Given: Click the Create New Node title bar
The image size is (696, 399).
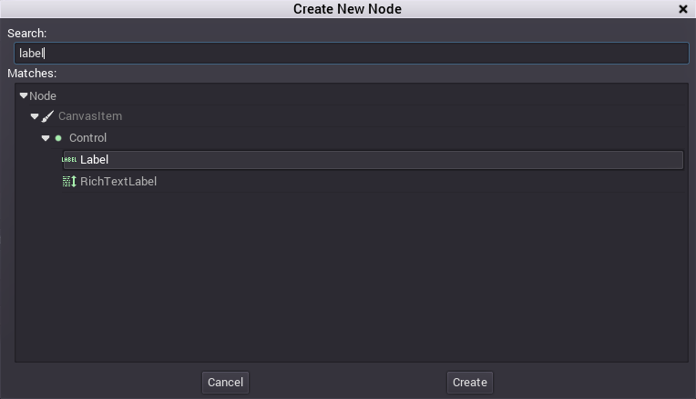Looking at the screenshot, I should [347, 9].
